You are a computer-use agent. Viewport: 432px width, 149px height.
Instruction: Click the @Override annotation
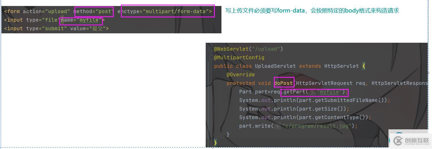tap(240, 75)
